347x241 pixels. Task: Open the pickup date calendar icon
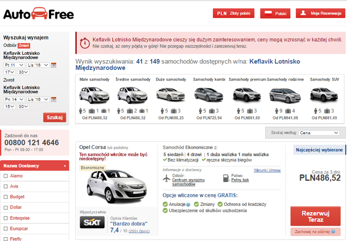[x=53, y=65]
